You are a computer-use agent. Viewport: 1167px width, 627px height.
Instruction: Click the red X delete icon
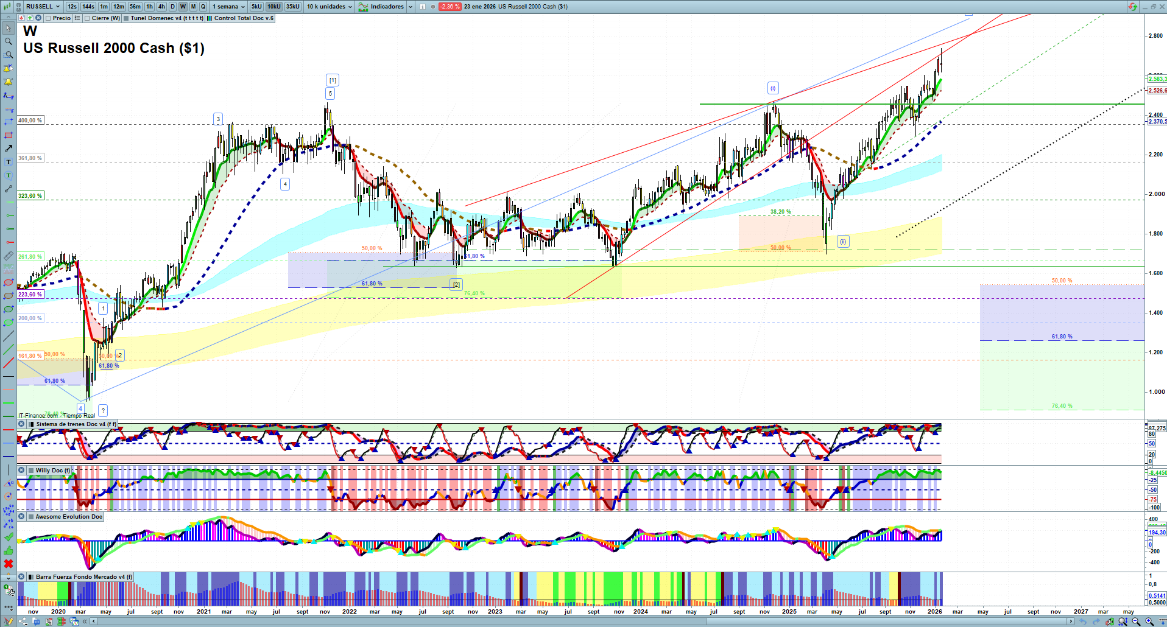click(x=9, y=564)
